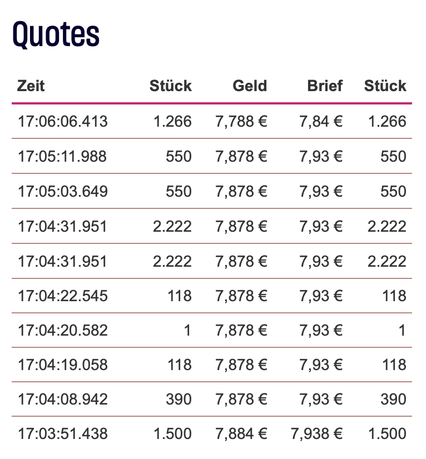Screen dimensions: 426x459
Task: Select the 17:05:11.988 quote row time
Action: click(62, 157)
